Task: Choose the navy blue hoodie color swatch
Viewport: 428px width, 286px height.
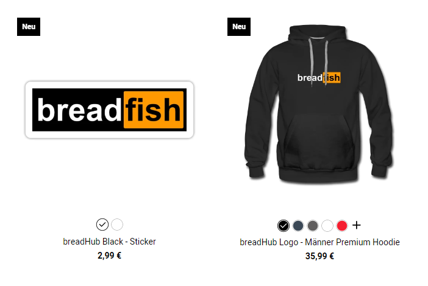Action: (298, 226)
